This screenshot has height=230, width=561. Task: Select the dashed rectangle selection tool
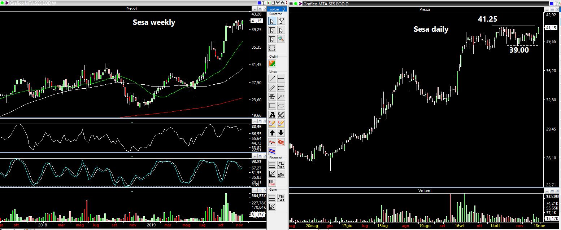coord(272,48)
